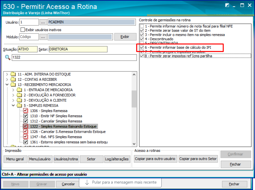This screenshot has width=255, height=190.
Task: Click Fechar in the bottom bar
Action: point(234,184)
